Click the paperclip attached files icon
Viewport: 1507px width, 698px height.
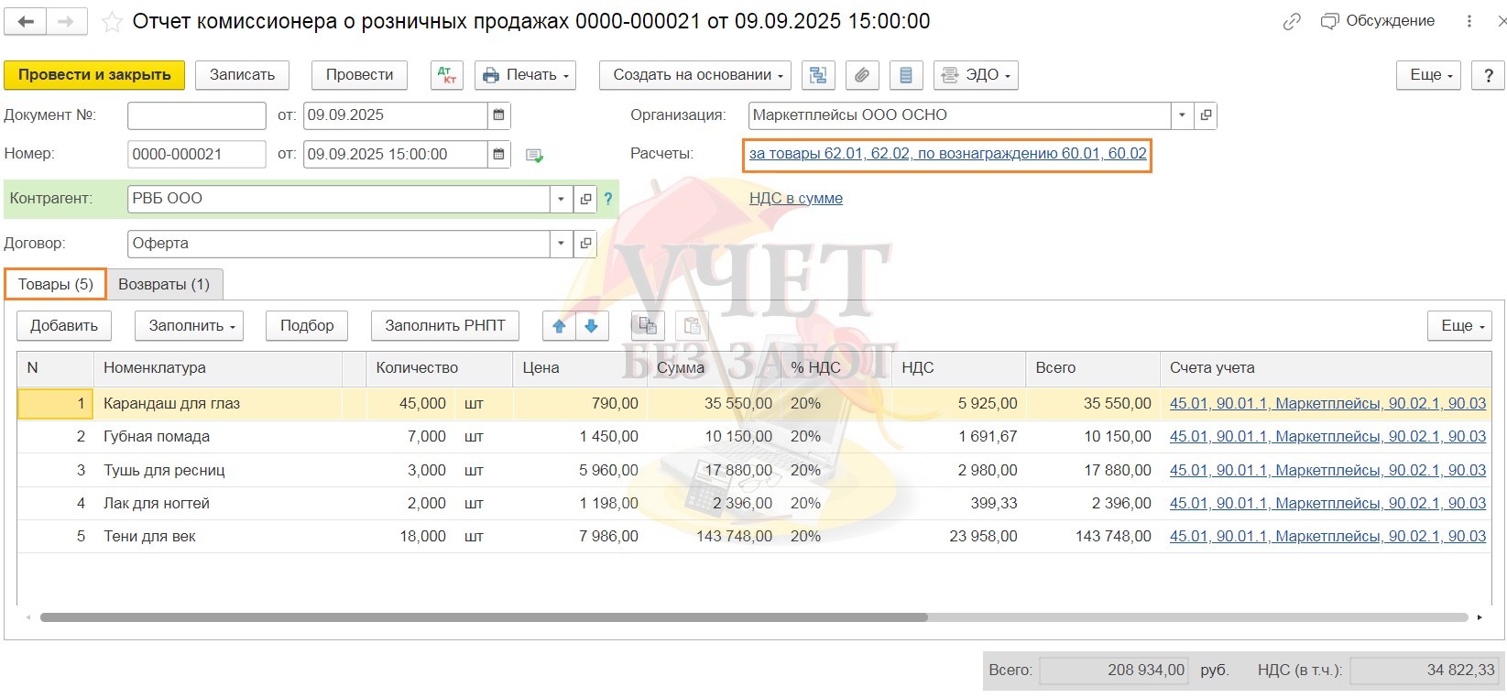[x=861, y=75]
